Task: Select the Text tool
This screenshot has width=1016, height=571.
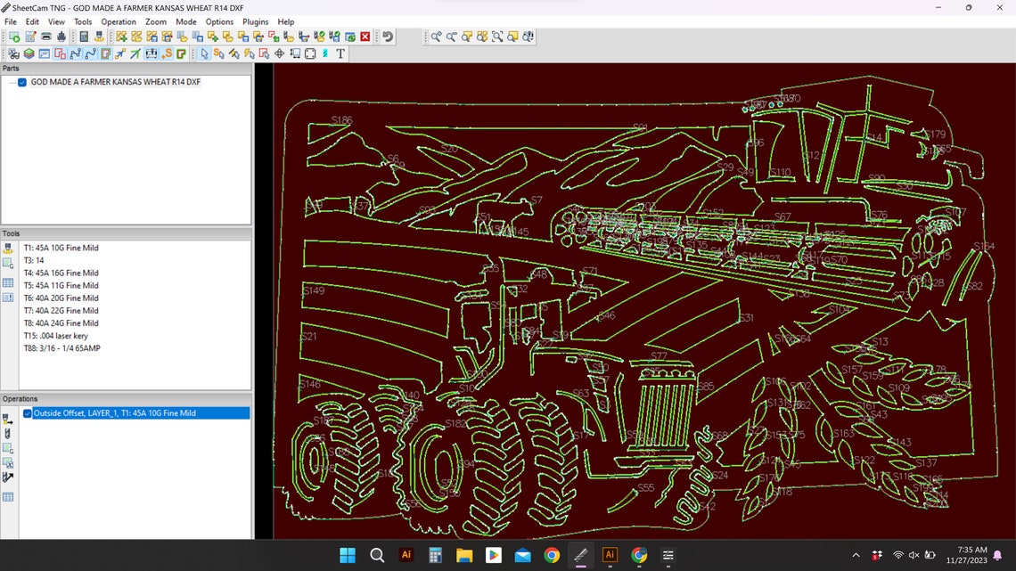Action: [x=340, y=54]
